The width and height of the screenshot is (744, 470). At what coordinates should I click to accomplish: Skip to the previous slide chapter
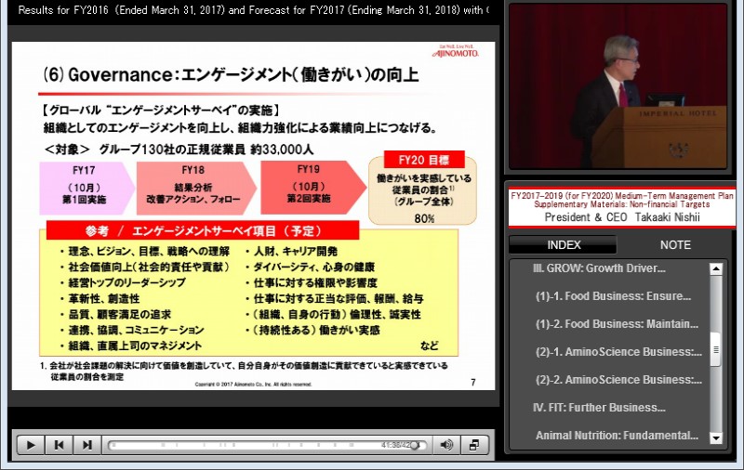60,445
